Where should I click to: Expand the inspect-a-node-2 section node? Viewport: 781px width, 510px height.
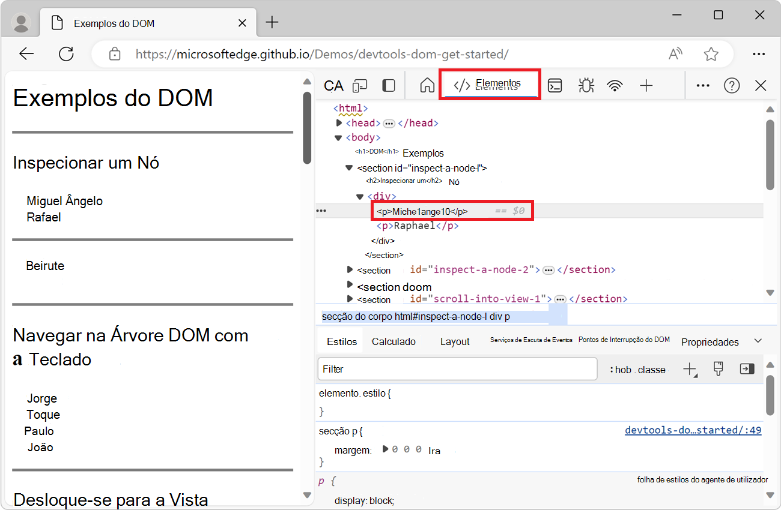350,269
